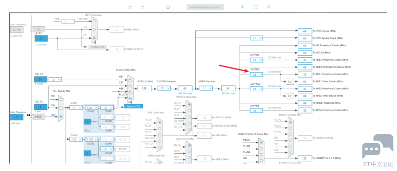The width and height of the screenshot is (397, 171).
Task: Click the fit-to-screen icon in toolbar
Action: coord(256,7)
